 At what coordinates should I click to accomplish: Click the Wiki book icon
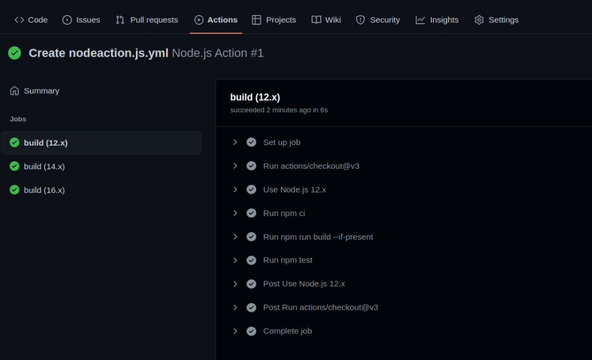coord(316,20)
